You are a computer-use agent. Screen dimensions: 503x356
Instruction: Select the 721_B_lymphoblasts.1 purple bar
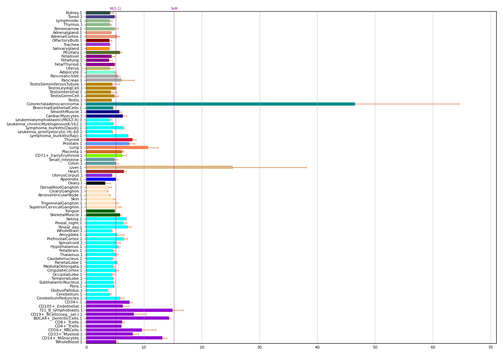[x=129, y=310]
